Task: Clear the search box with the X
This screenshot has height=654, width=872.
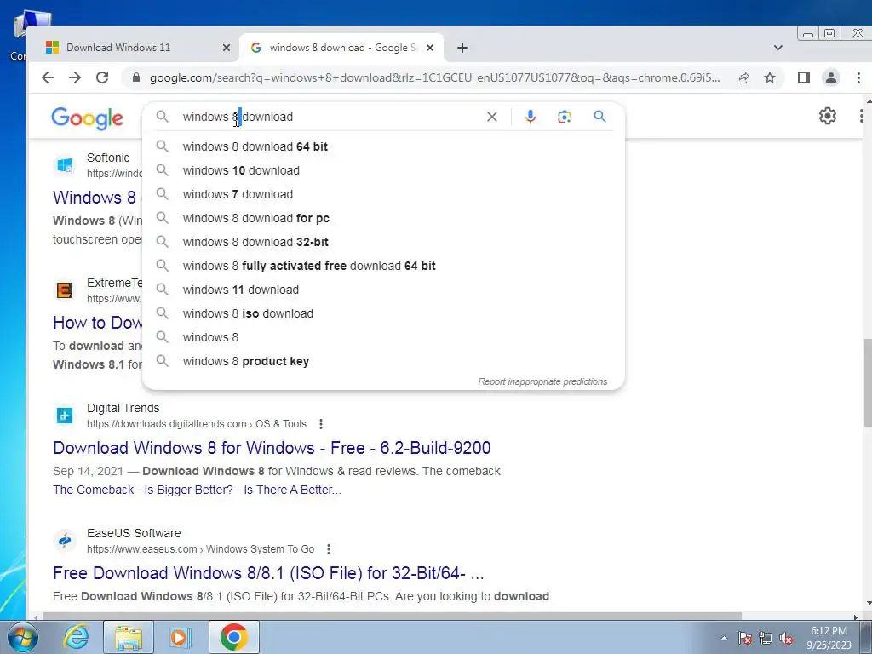Action: pos(492,117)
